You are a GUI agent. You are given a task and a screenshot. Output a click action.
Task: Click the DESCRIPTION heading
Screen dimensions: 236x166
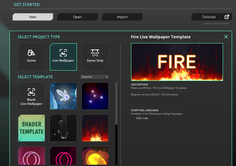[x=140, y=85]
